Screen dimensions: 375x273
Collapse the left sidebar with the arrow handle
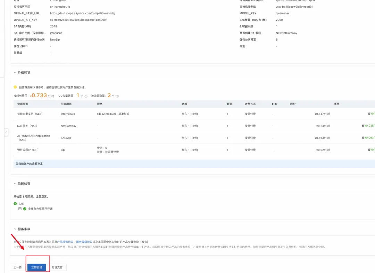(6, 132)
